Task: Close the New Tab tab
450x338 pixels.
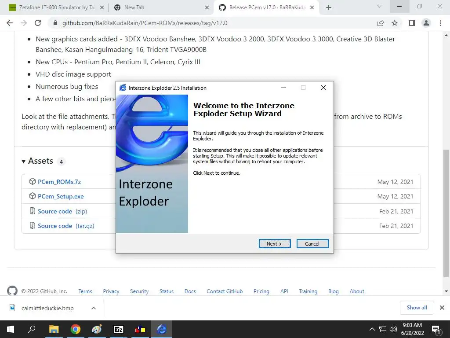Action: (207, 8)
